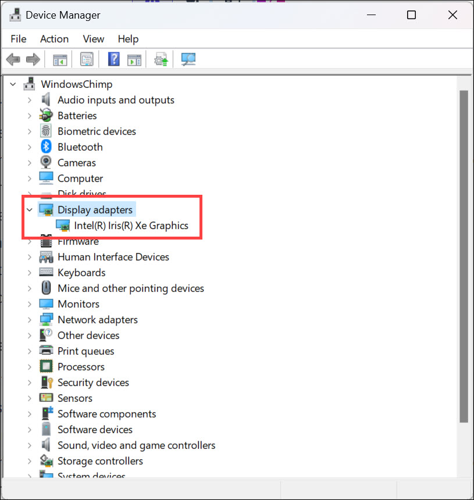Click the Update device driver toolbar icon
The height and width of the screenshot is (500, 474).
pyautogui.click(x=161, y=59)
